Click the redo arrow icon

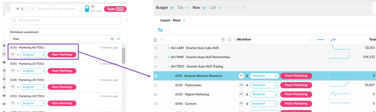coord(244,8)
